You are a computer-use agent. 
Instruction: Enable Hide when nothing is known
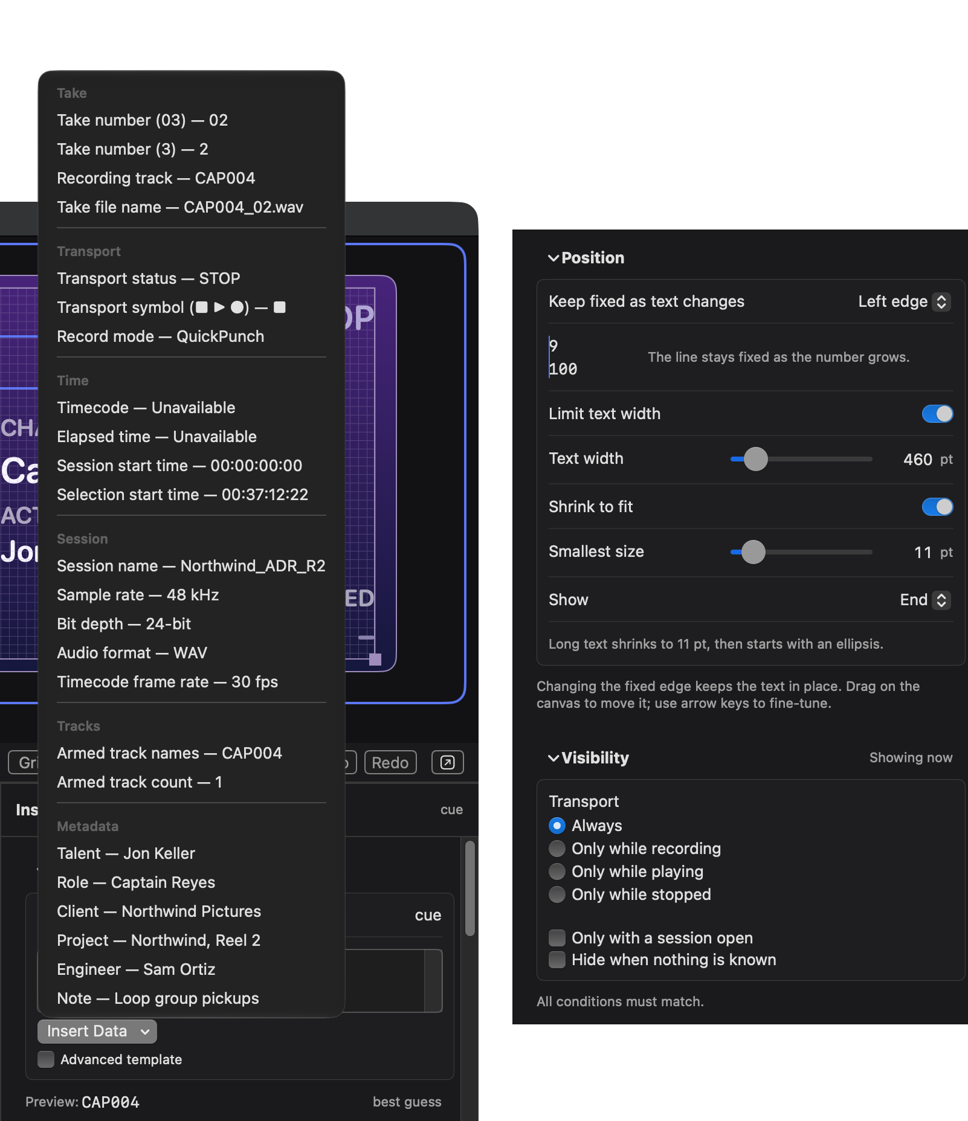[557, 960]
